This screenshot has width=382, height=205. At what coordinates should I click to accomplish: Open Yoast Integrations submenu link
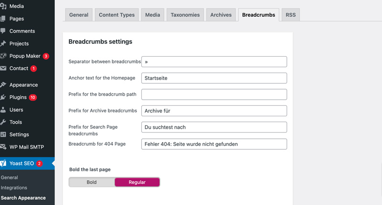click(14, 188)
